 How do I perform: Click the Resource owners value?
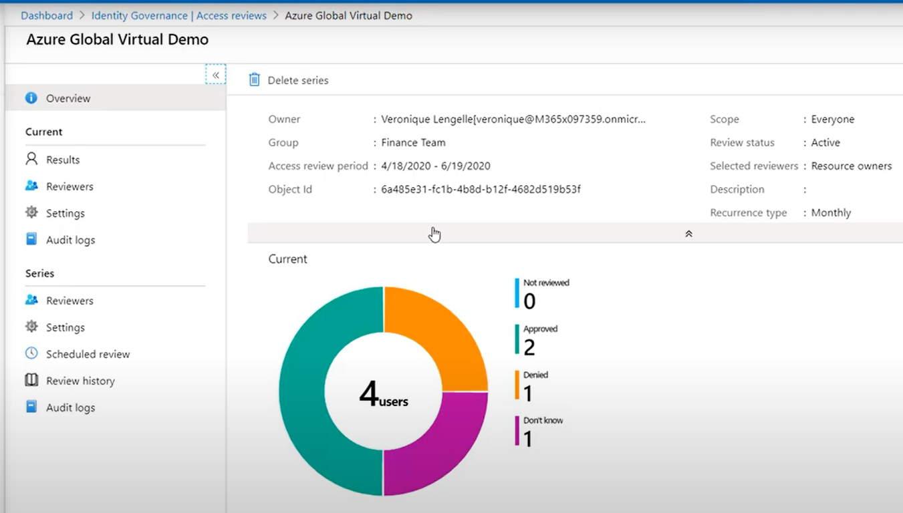point(852,166)
